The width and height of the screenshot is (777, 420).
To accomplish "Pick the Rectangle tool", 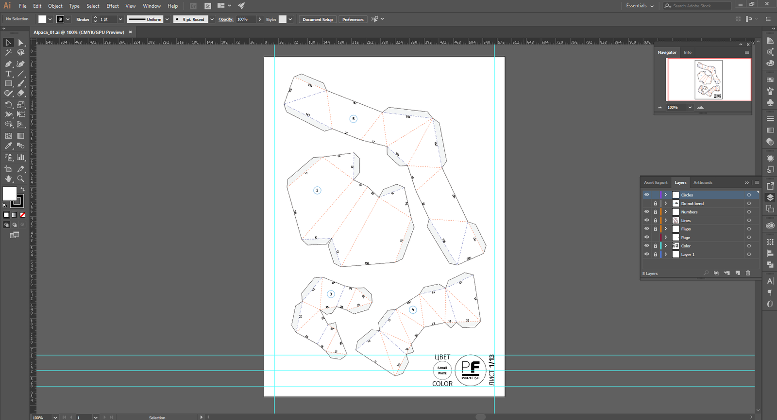I will point(8,83).
